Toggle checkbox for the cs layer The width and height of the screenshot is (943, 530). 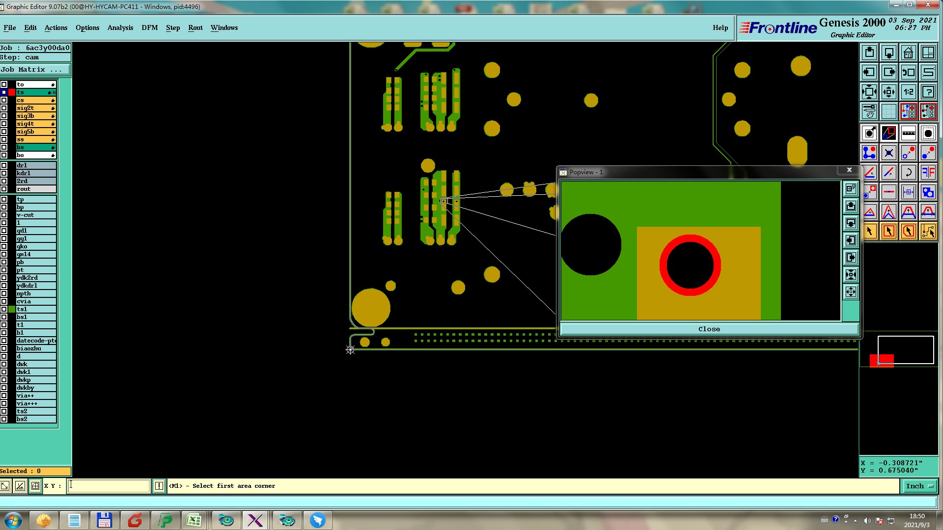(4, 100)
